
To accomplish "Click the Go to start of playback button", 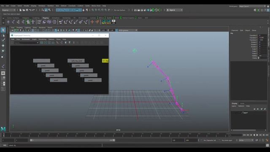I will point(244,135).
